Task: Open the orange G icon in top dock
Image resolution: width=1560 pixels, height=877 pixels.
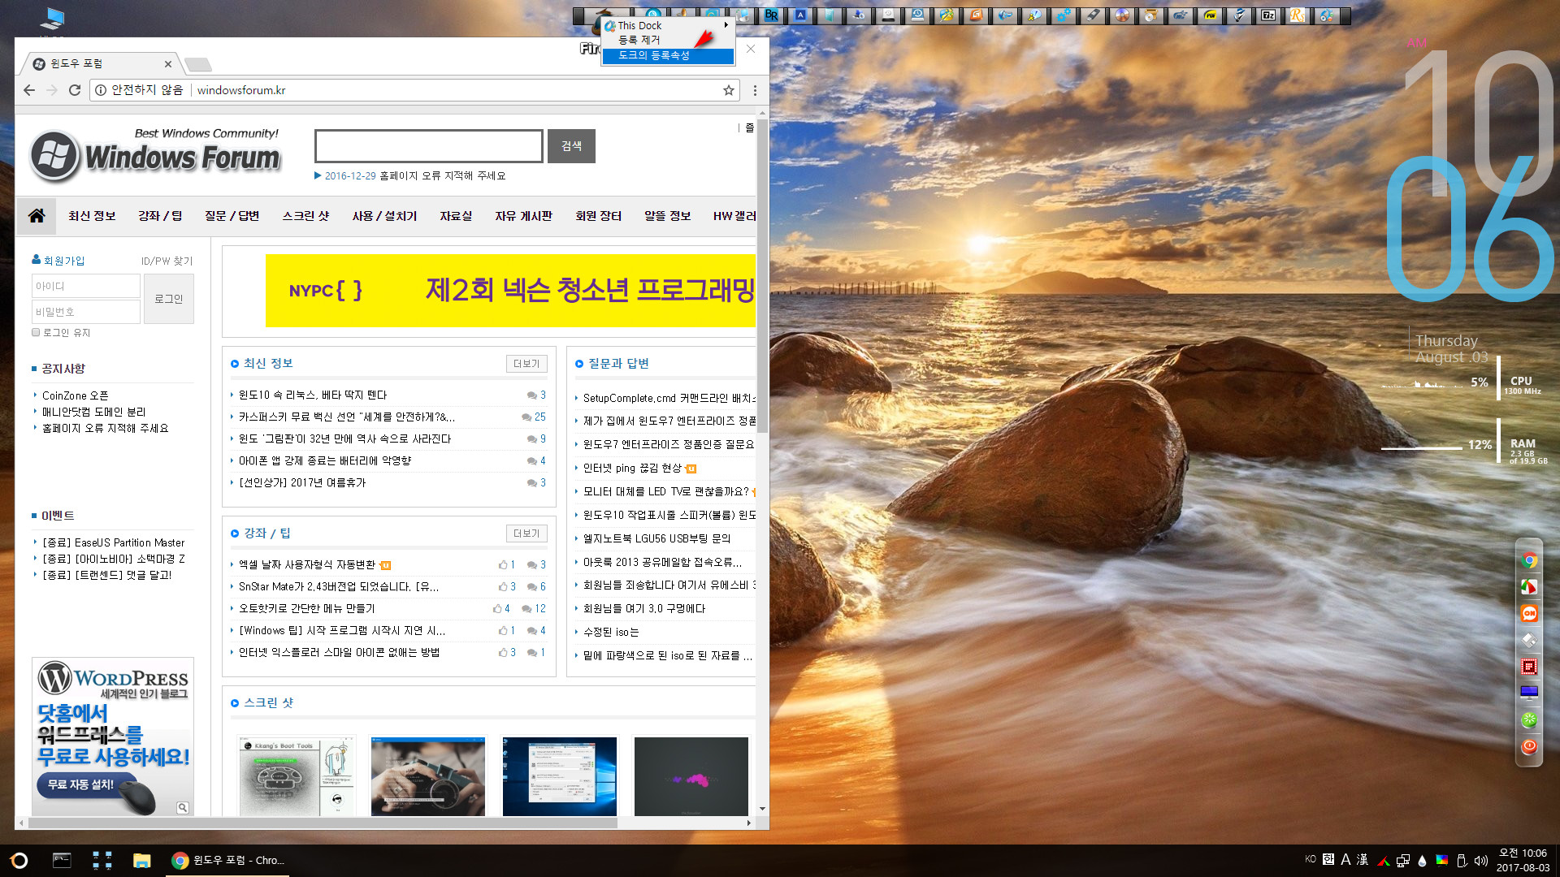Action: pyautogui.click(x=976, y=15)
